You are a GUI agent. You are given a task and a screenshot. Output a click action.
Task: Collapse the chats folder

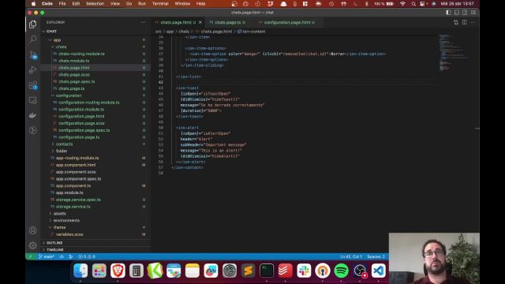click(x=62, y=47)
